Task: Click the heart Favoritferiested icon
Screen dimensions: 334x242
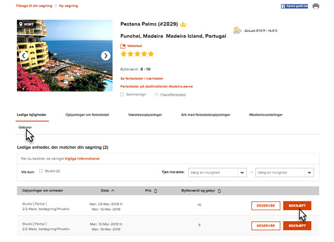Action: click(x=156, y=95)
